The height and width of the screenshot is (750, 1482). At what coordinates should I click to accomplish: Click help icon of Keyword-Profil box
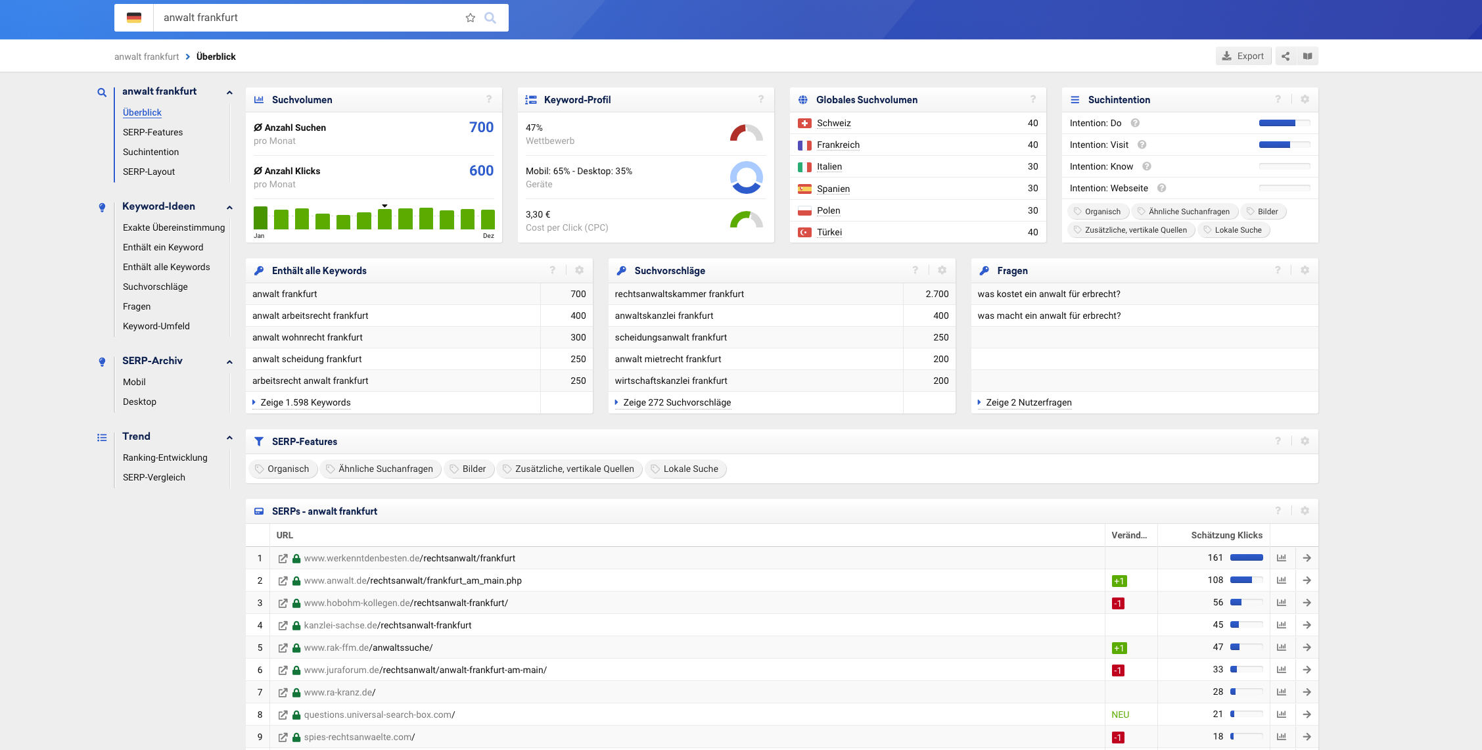[x=761, y=99]
